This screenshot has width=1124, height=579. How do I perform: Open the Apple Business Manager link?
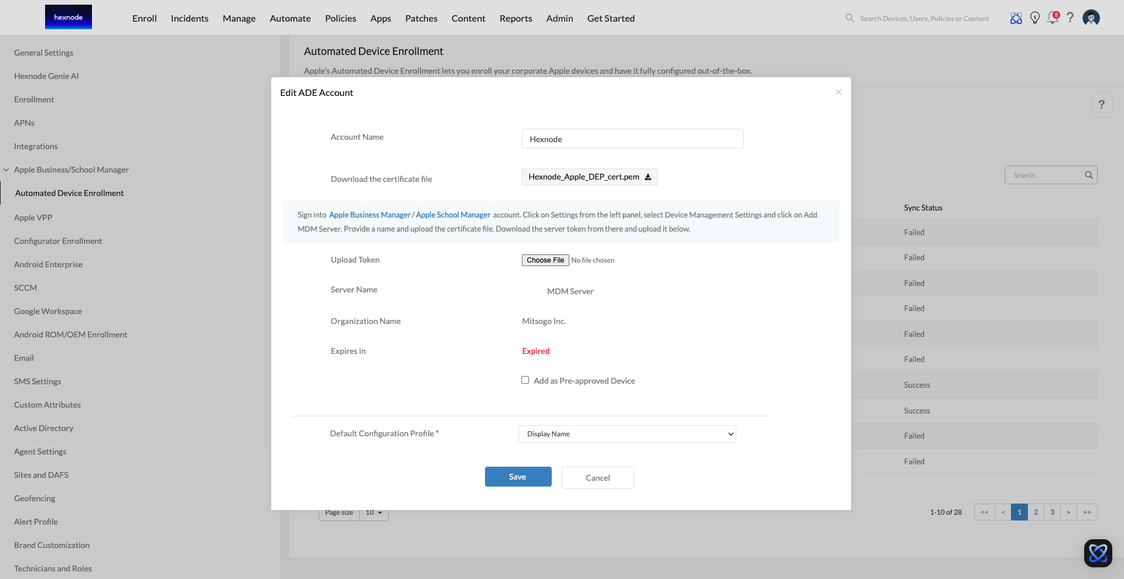[370, 215]
